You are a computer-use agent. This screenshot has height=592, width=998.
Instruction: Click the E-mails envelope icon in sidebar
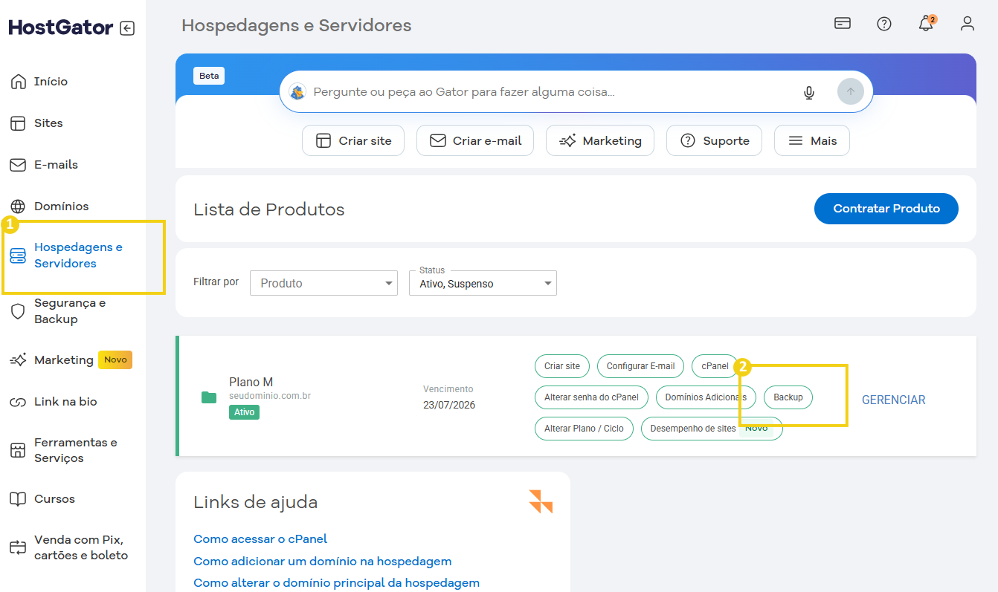(x=18, y=165)
